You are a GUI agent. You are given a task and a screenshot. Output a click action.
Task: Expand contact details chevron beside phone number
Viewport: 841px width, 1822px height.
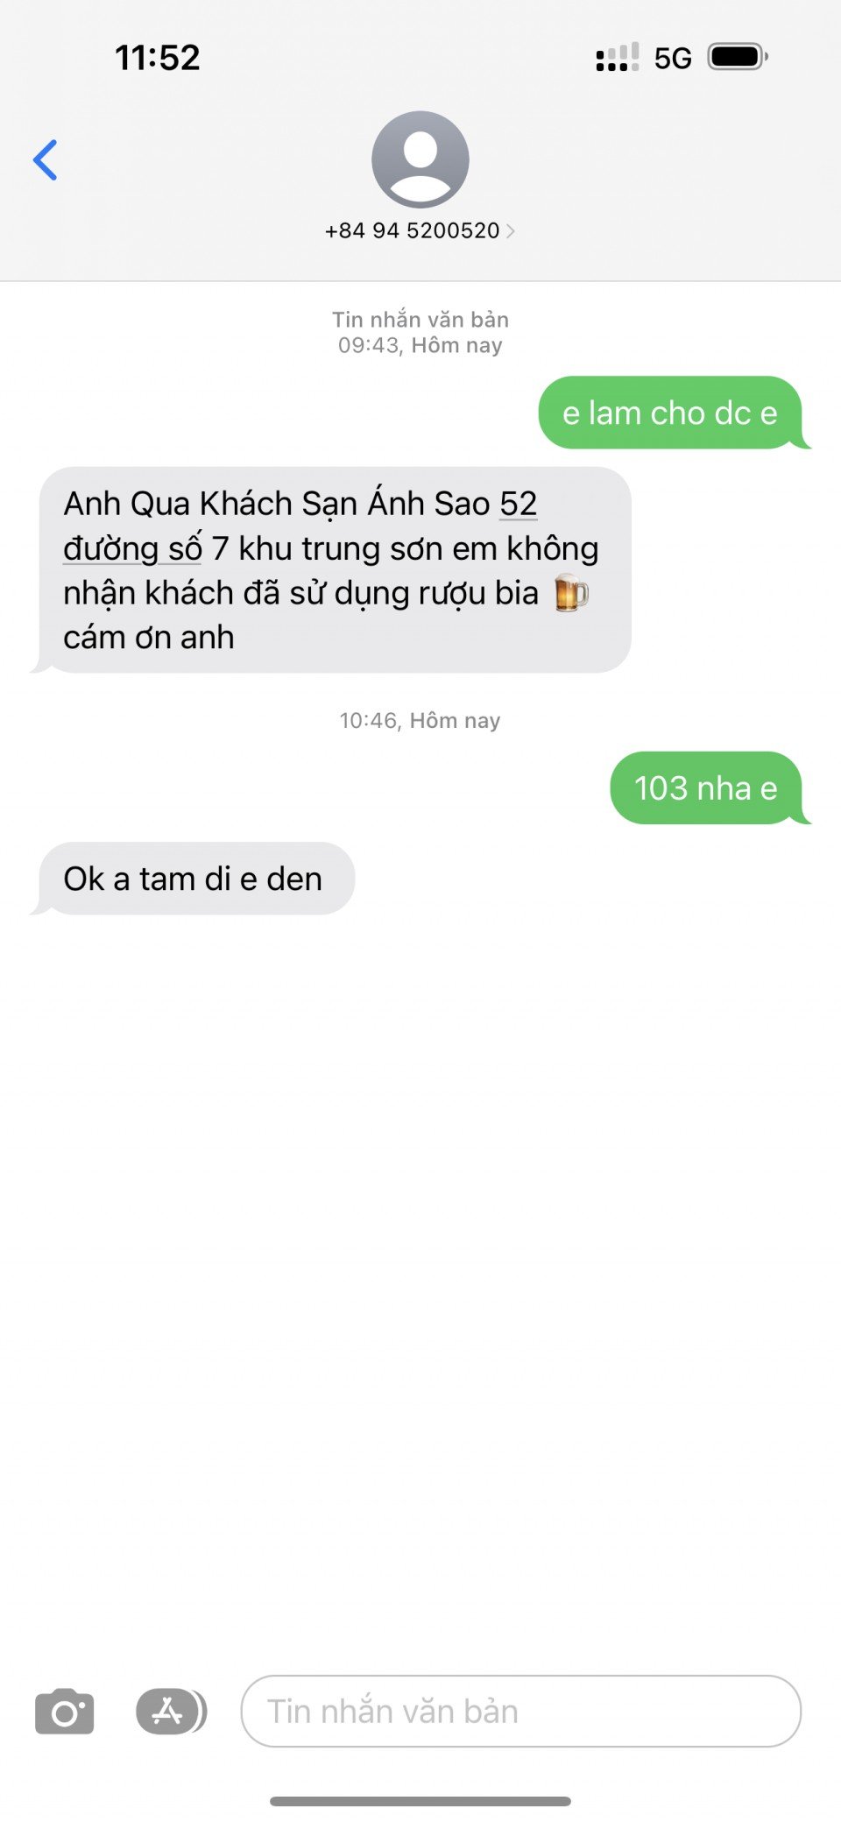[511, 231]
